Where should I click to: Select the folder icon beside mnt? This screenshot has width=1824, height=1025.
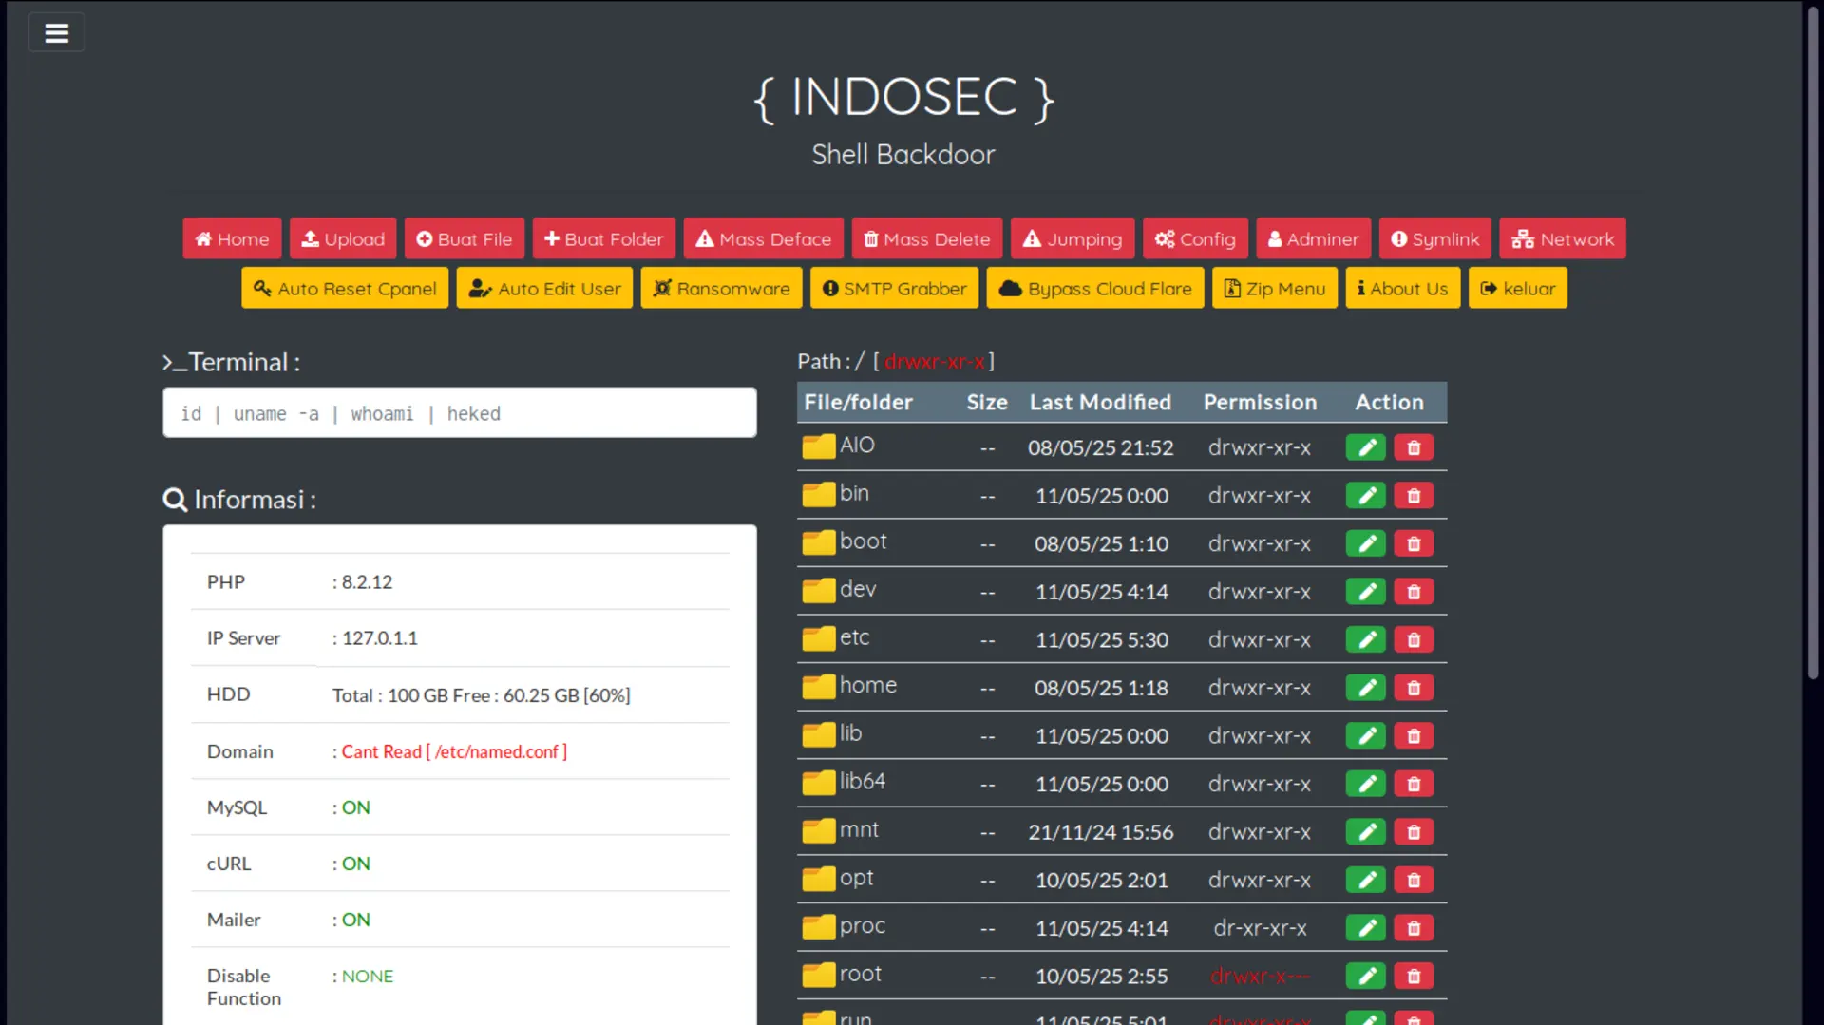pos(816,829)
